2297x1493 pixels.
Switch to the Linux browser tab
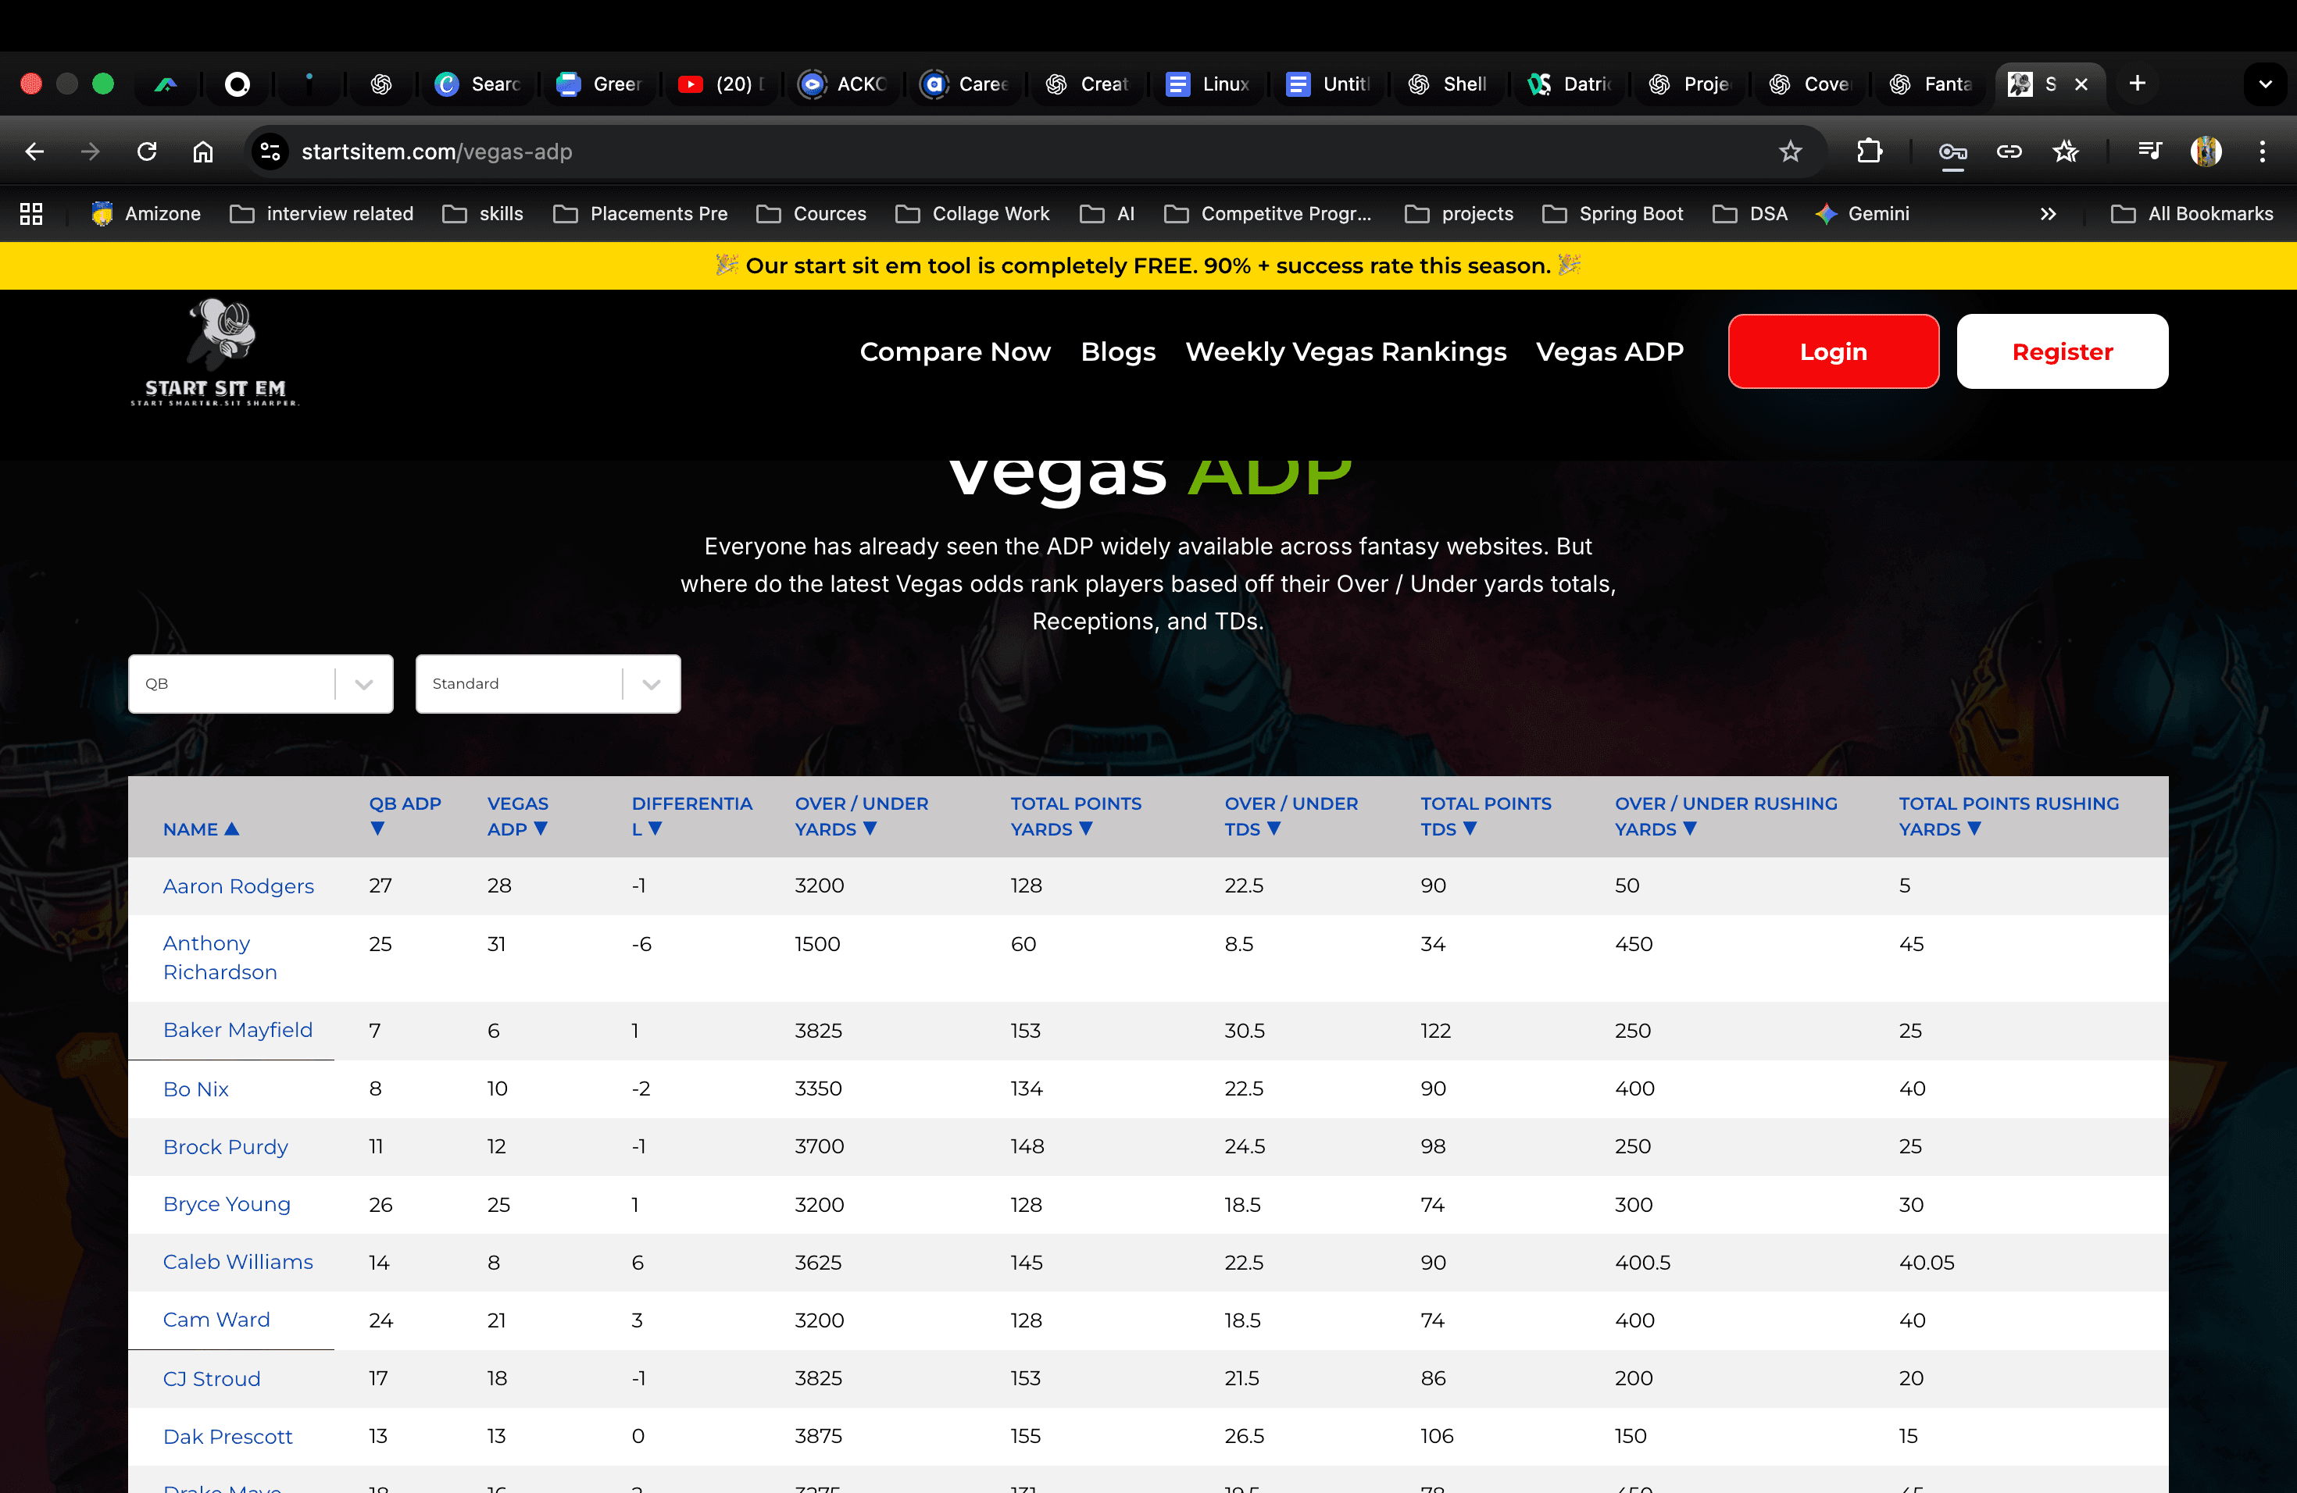(1209, 84)
